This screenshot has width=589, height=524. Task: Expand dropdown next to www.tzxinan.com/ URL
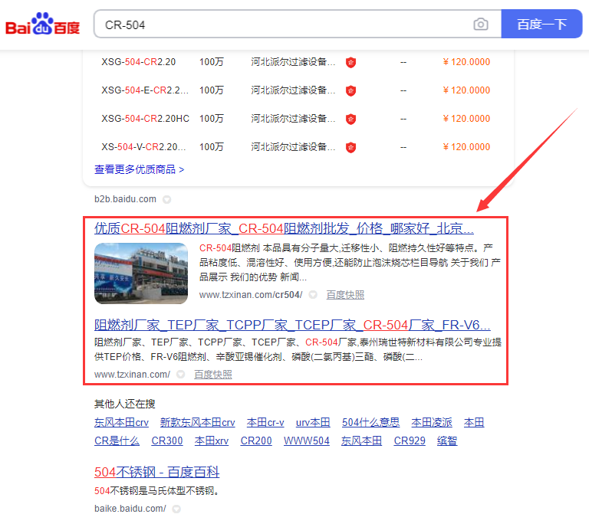tap(181, 375)
